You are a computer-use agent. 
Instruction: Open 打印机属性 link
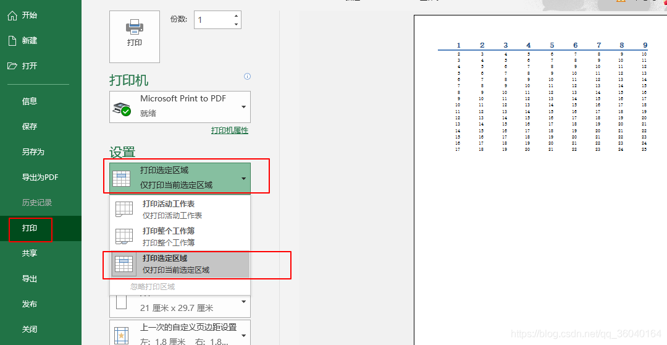coord(230,130)
